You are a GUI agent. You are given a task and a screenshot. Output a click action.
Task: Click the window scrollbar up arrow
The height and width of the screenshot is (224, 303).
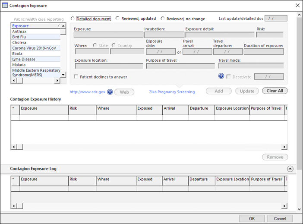pos(299,15)
